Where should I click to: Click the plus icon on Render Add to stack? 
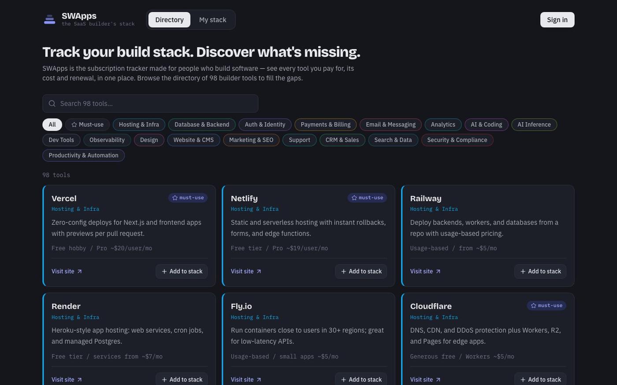[x=164, y=380]
